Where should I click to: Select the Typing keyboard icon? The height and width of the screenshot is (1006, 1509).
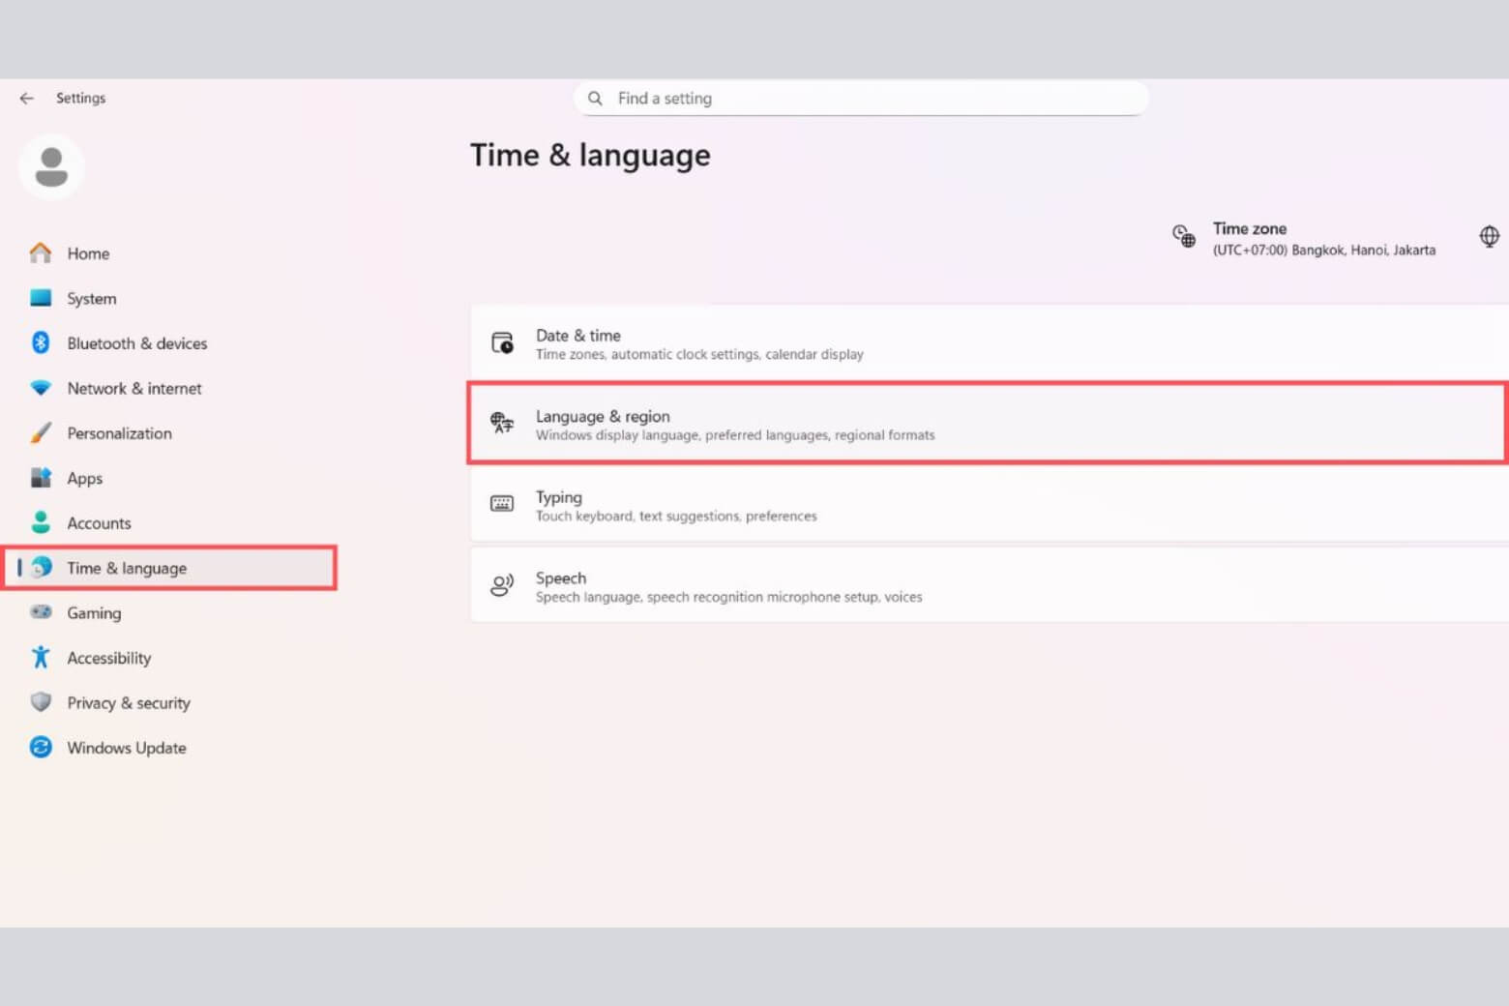[502, 505]
